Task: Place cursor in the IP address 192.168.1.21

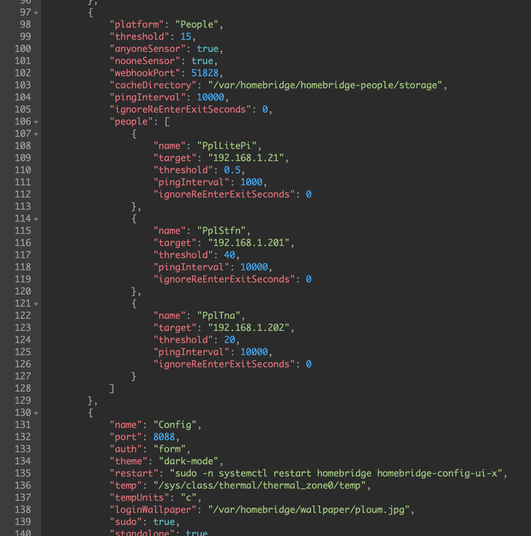Action: tap(246, 158)
